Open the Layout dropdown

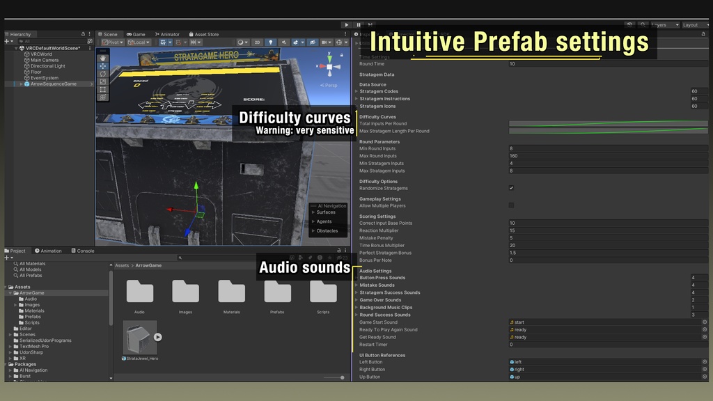[x=694, y=25]
